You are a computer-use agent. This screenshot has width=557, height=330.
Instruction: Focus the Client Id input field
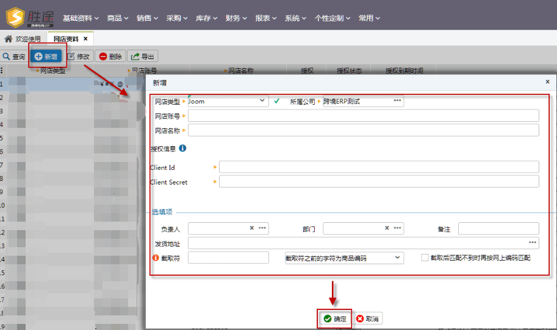click(379, 167)
